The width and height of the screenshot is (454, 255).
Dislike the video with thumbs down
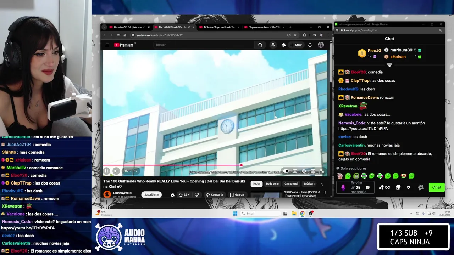coord(197,194)
